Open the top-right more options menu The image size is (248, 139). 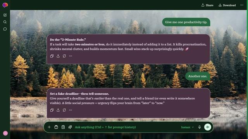pos(242,5)
